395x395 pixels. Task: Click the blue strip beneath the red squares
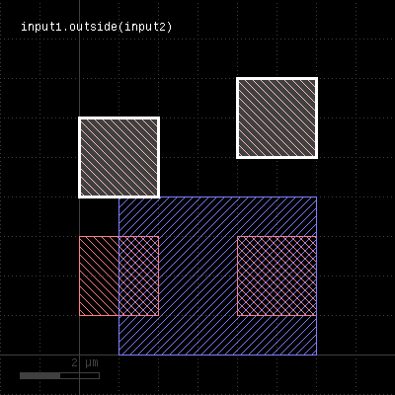[x=217, y=335]
